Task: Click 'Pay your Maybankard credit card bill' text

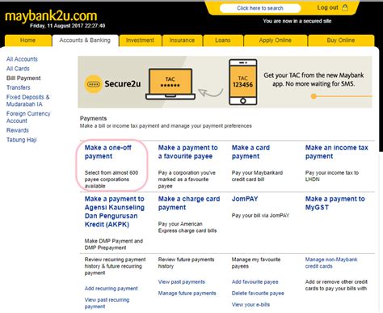Action: click(257, 176)
